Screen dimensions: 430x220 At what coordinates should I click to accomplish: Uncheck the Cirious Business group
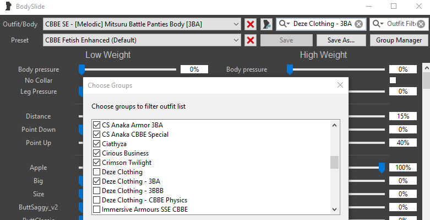(96, 153)
